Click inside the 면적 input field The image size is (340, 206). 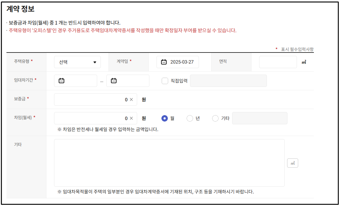coord(278,62)
